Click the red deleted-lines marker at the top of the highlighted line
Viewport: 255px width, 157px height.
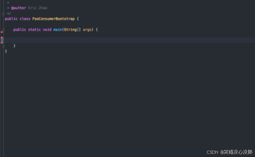[x=2, y=37]
